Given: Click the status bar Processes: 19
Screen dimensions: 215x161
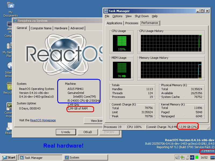Looking at the screenshot, I should [x=114, y=127].
